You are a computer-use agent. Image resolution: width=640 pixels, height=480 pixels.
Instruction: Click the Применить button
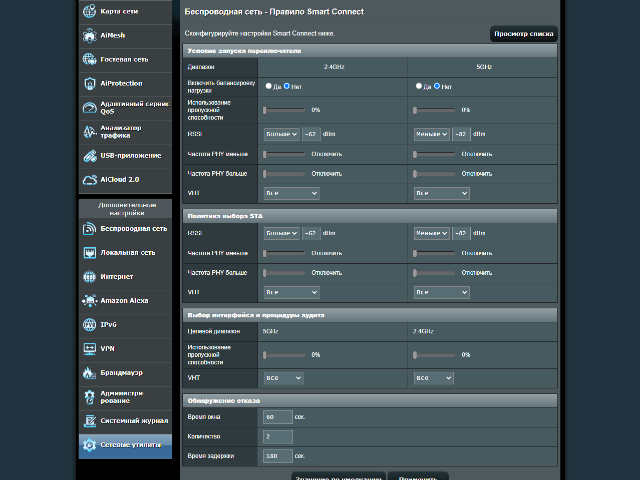click(x=418, y=476)
